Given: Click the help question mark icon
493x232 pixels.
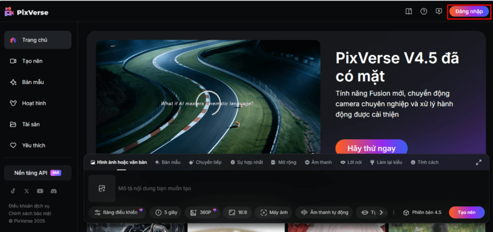Looking at the screenshot, I should coord(424,12).
